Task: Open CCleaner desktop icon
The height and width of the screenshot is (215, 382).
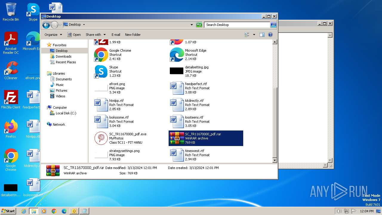Action: coord(11,70)
